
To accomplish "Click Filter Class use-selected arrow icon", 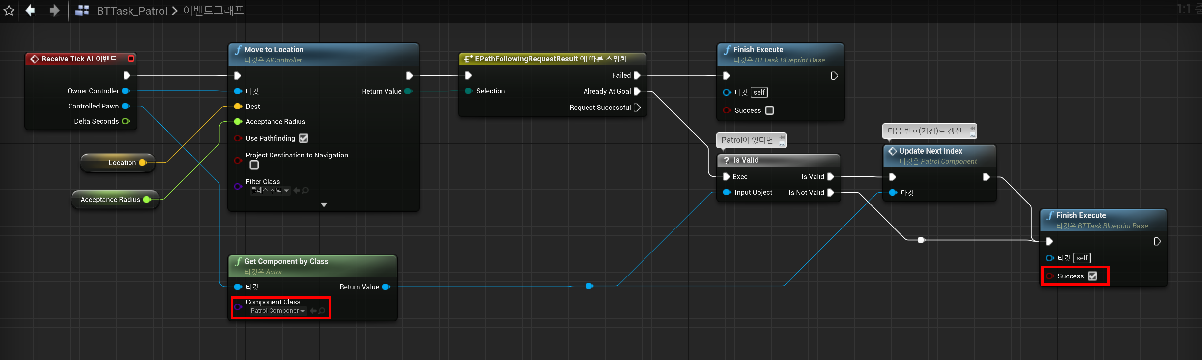I will click(x=297, y=190).
